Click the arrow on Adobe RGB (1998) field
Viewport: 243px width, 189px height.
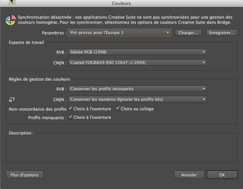[x=204, y=52]
